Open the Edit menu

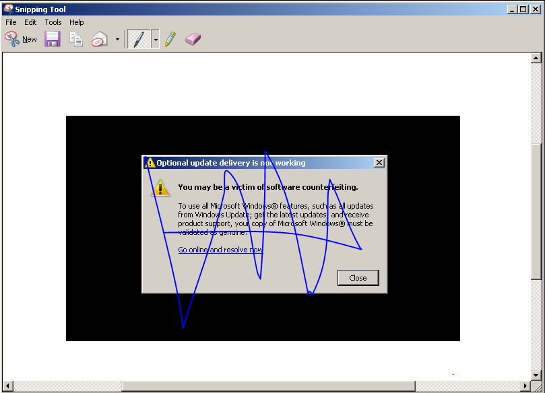30,22
